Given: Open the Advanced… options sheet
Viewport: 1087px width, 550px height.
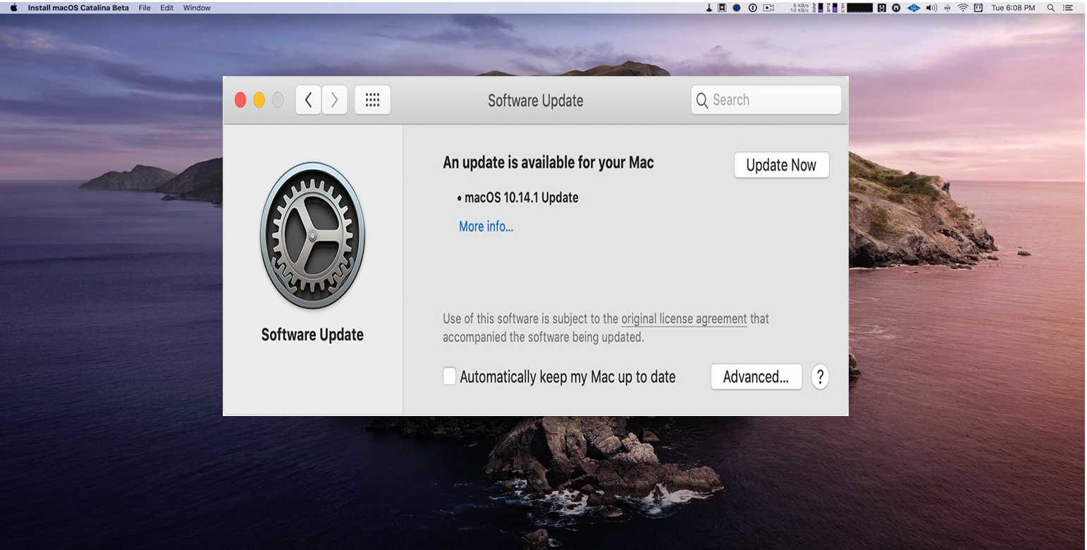Looking at the screenshot, I should (x=756, y=377).
